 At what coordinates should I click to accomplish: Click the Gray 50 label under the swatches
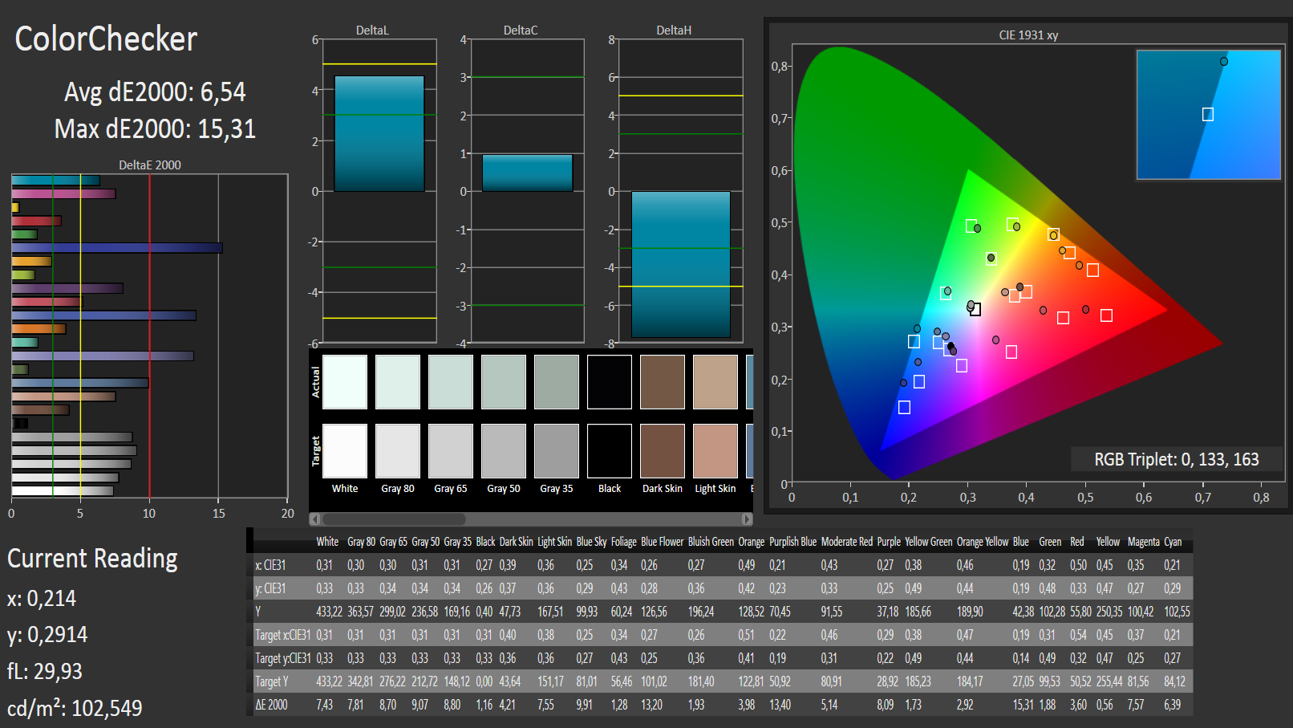pyautogui.click(x=504, y=488)
